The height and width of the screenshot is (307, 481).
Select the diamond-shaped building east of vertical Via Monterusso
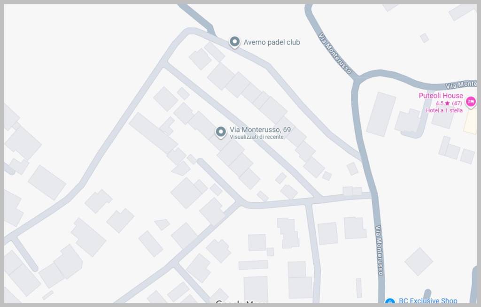[x=419, y=261]
